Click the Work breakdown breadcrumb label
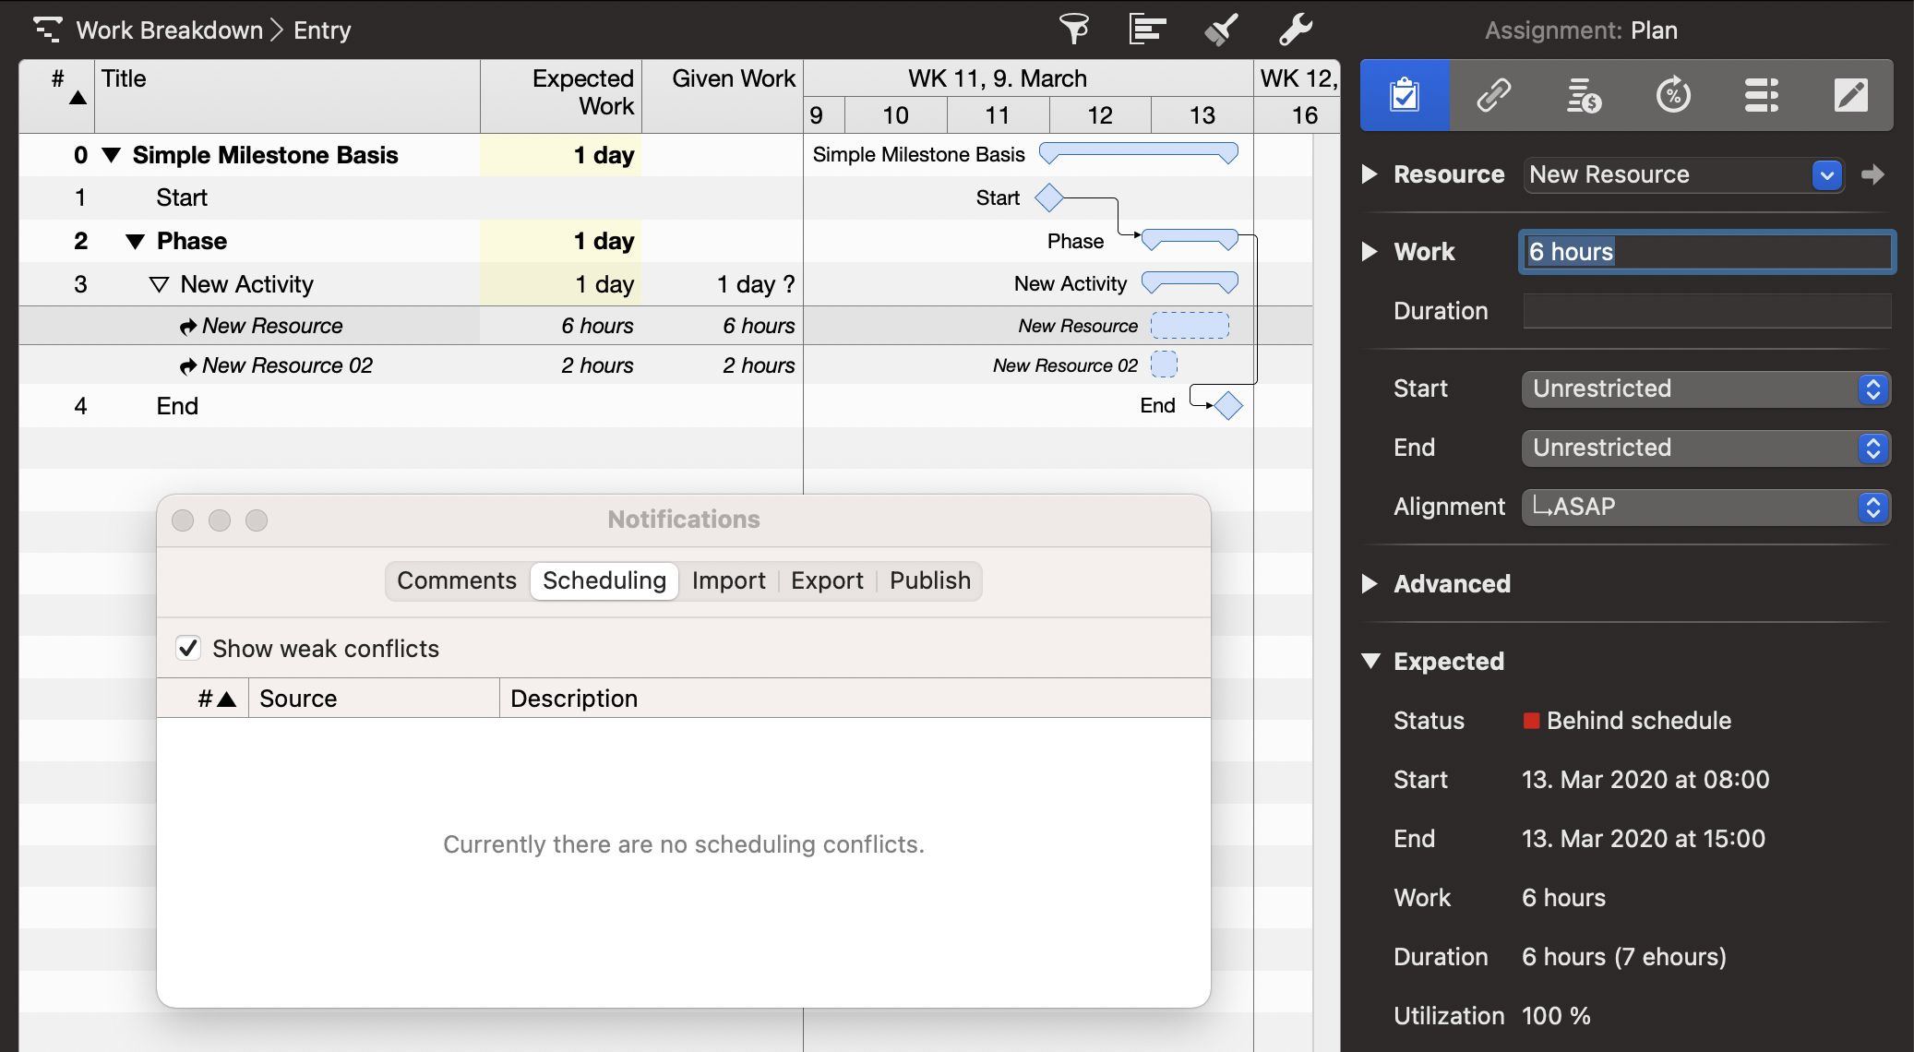 pyautogui.click(x=169, y=30)
